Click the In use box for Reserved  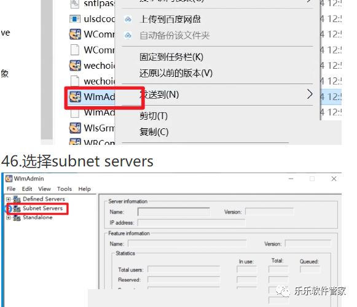[247, 280]
